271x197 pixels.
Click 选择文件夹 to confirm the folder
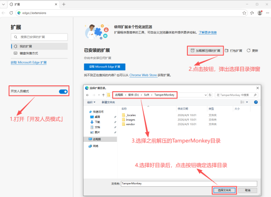(x=225, y=190)
